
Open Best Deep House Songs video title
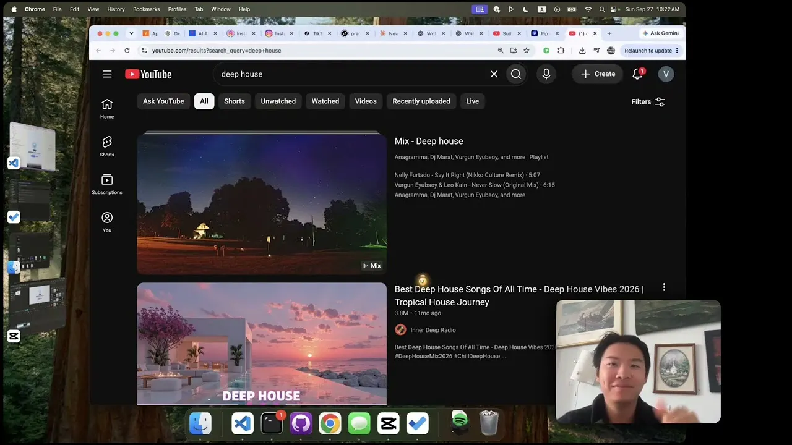click(519, 295)
